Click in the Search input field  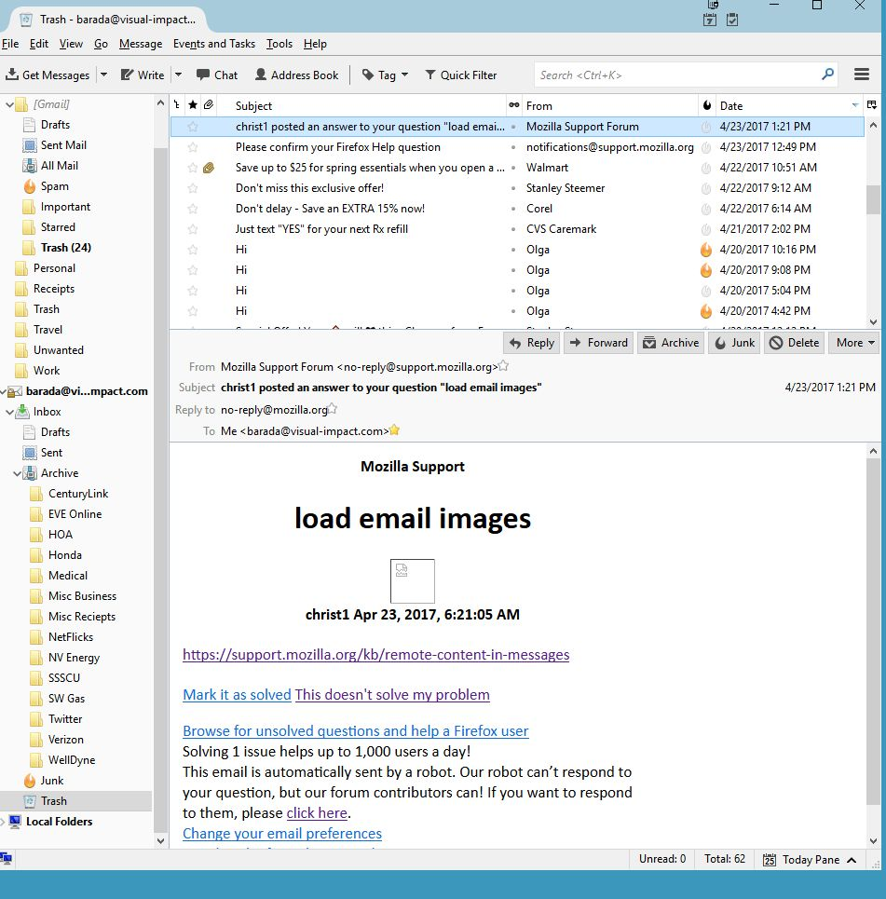click(x=675, y=75)
